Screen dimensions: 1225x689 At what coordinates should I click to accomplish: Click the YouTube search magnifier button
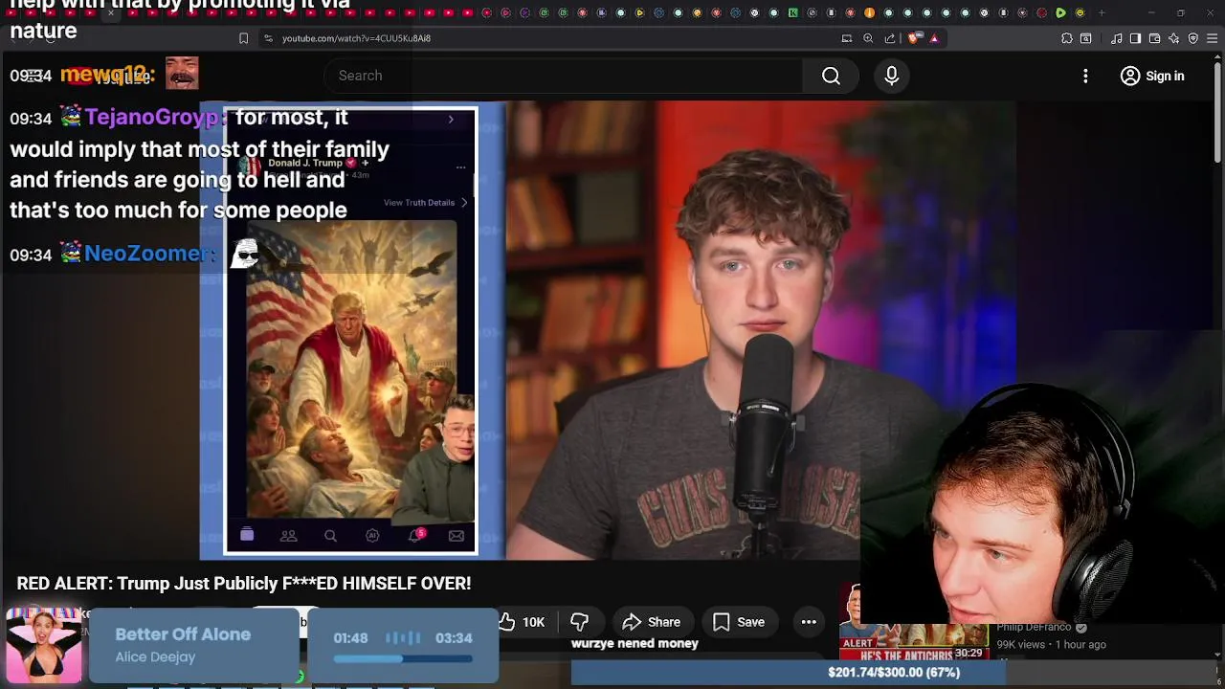pyautogui.click(x=831, y=76)
